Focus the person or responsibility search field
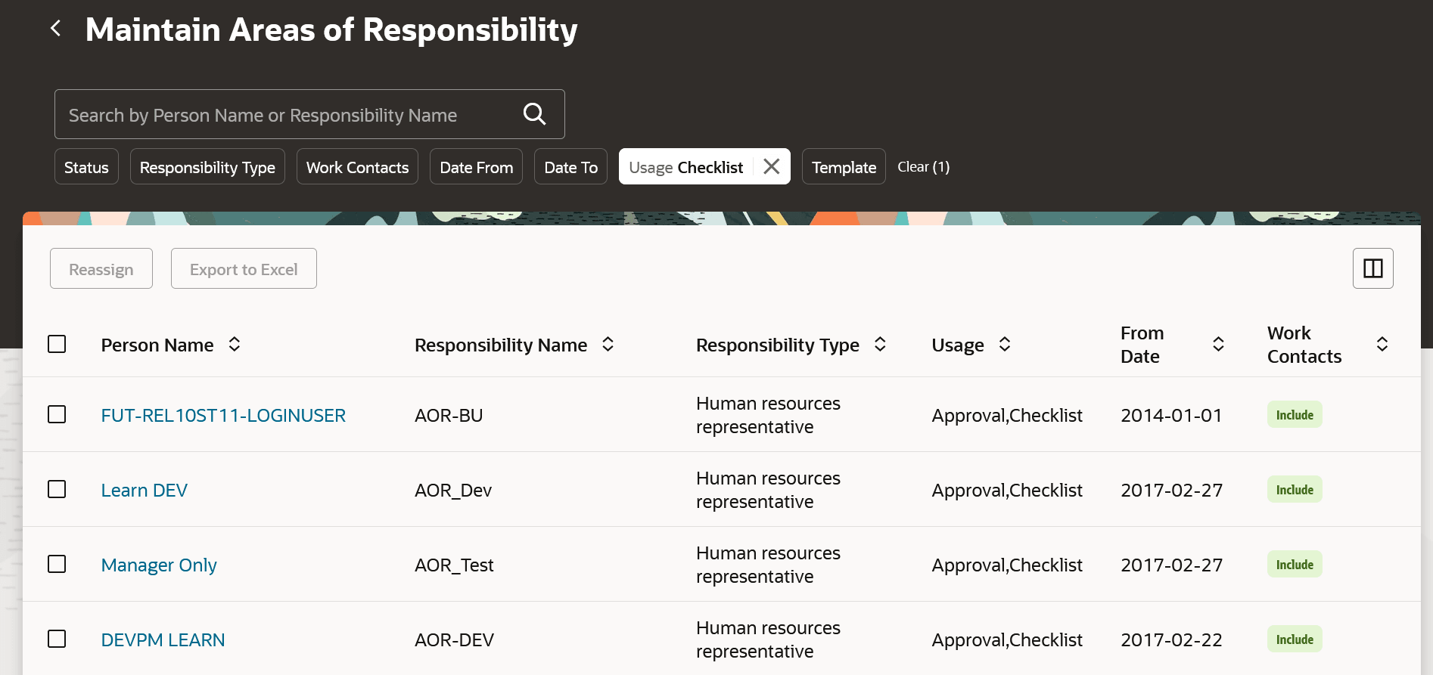Image resolution: width=1433 pixels, height=675 pixels. click(288, 115)
